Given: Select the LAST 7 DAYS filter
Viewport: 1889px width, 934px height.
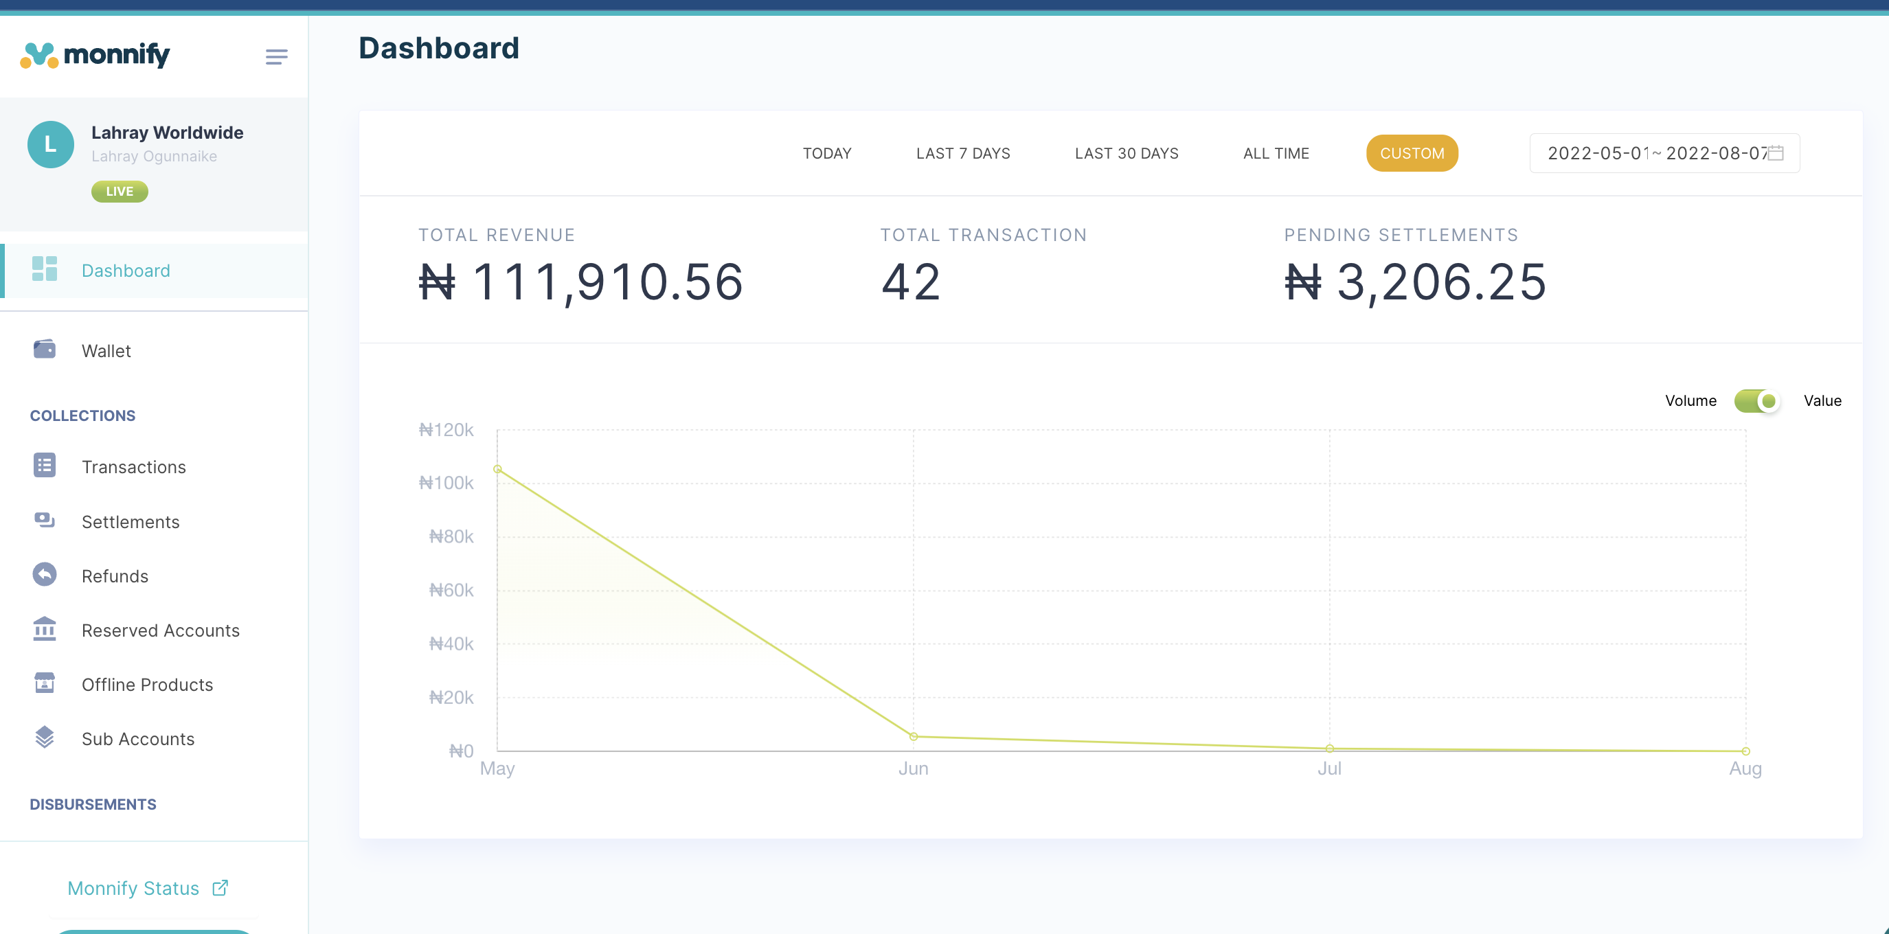Looking at the screenshot, I should [962, 153].
